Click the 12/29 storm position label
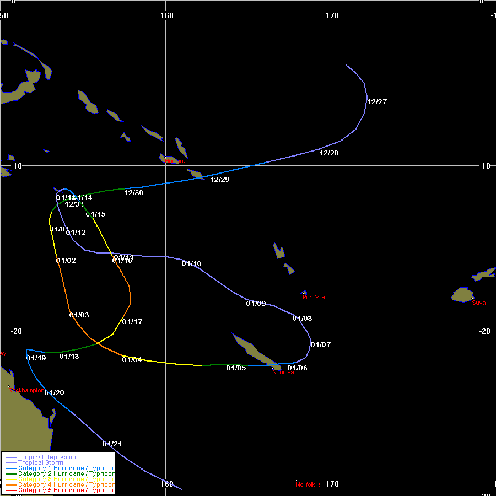 click(220, 179)
